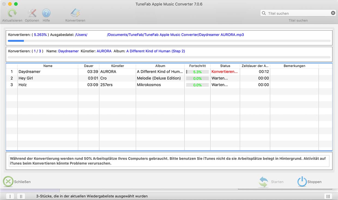The image size is (338, 200).
Task: Click the Starten button
Action: tap(271, 182)
